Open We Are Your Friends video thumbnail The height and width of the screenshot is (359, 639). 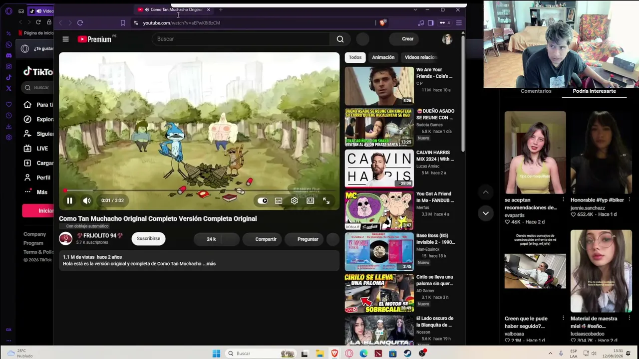tap(379, 86)
